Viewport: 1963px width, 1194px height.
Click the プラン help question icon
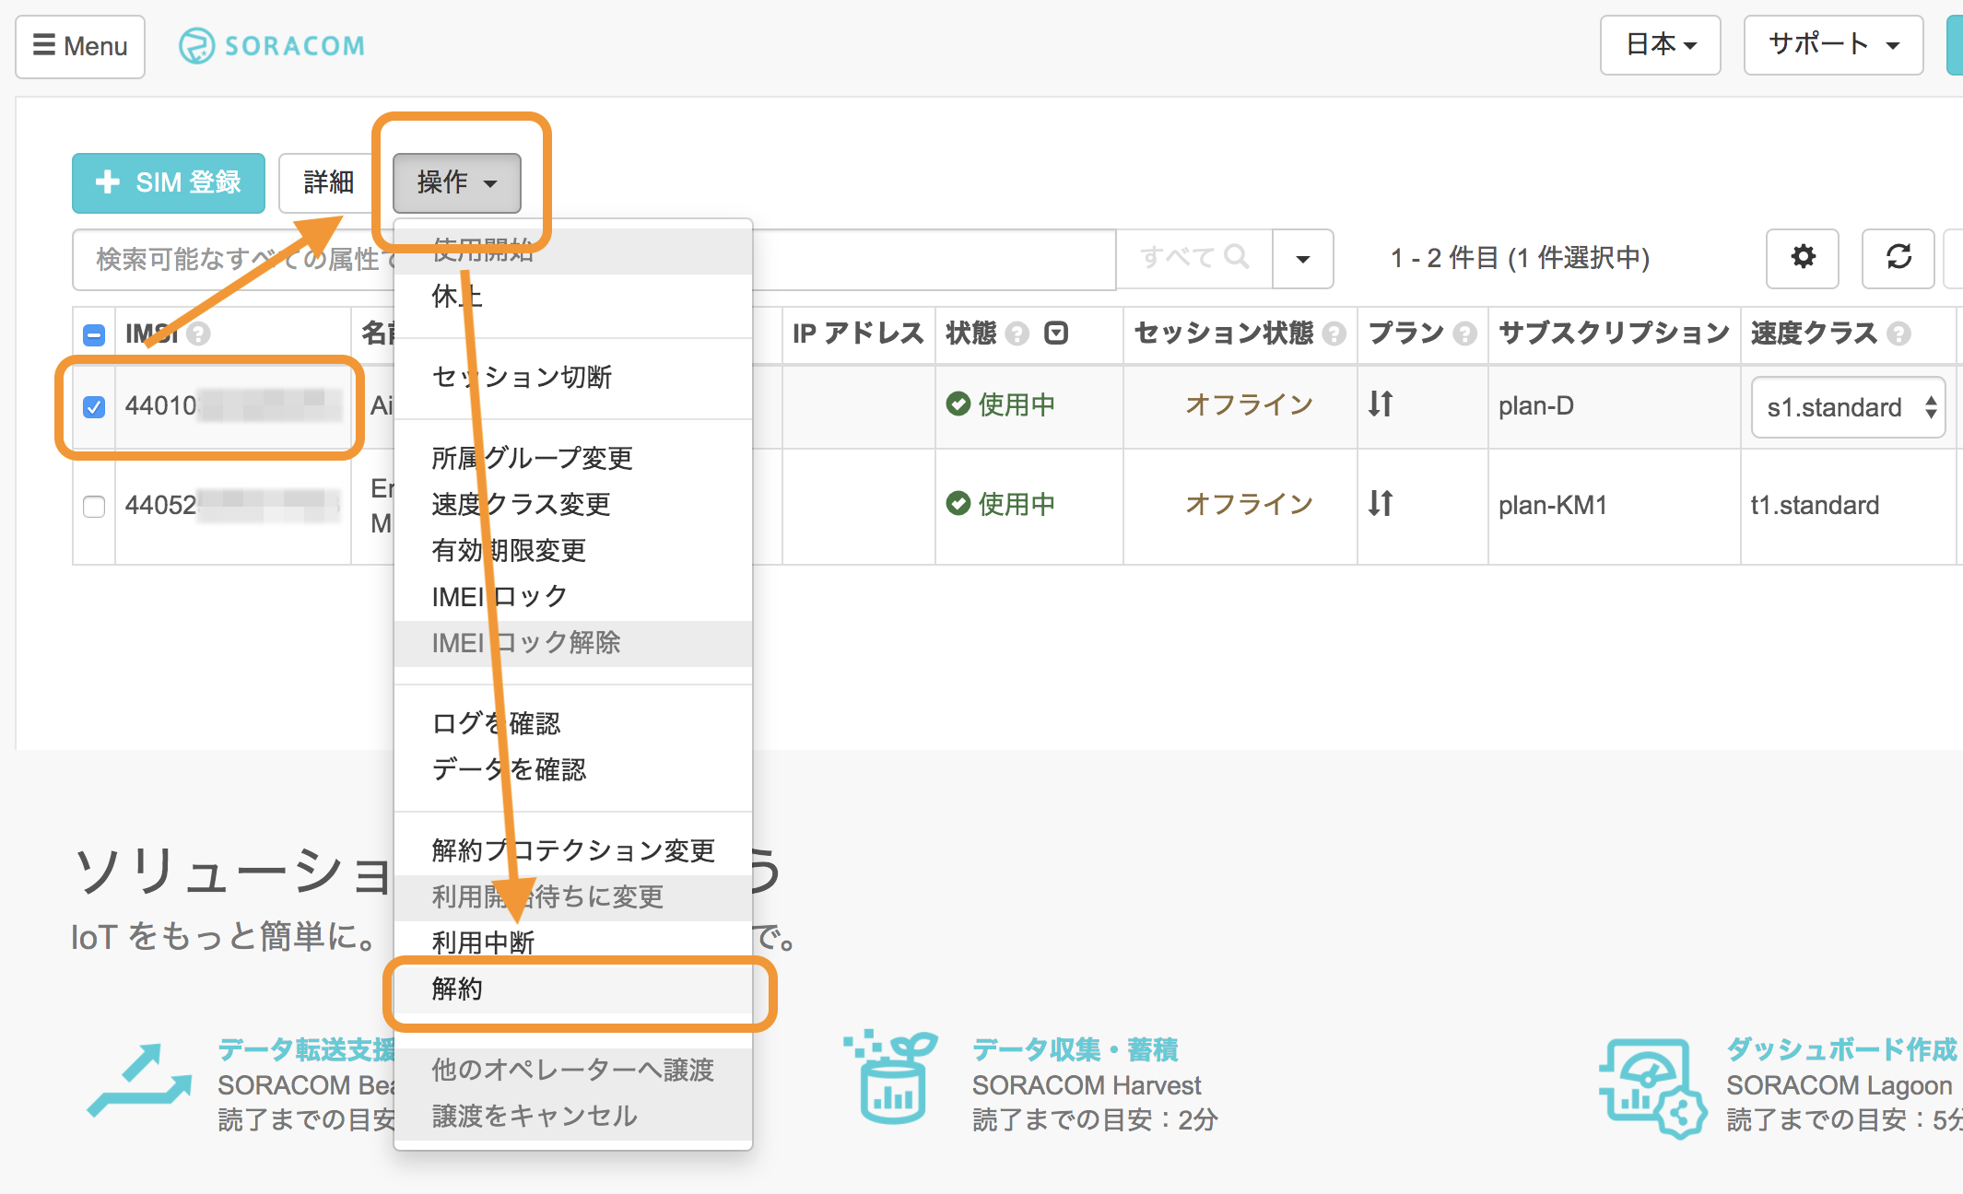click(1464, 334)
